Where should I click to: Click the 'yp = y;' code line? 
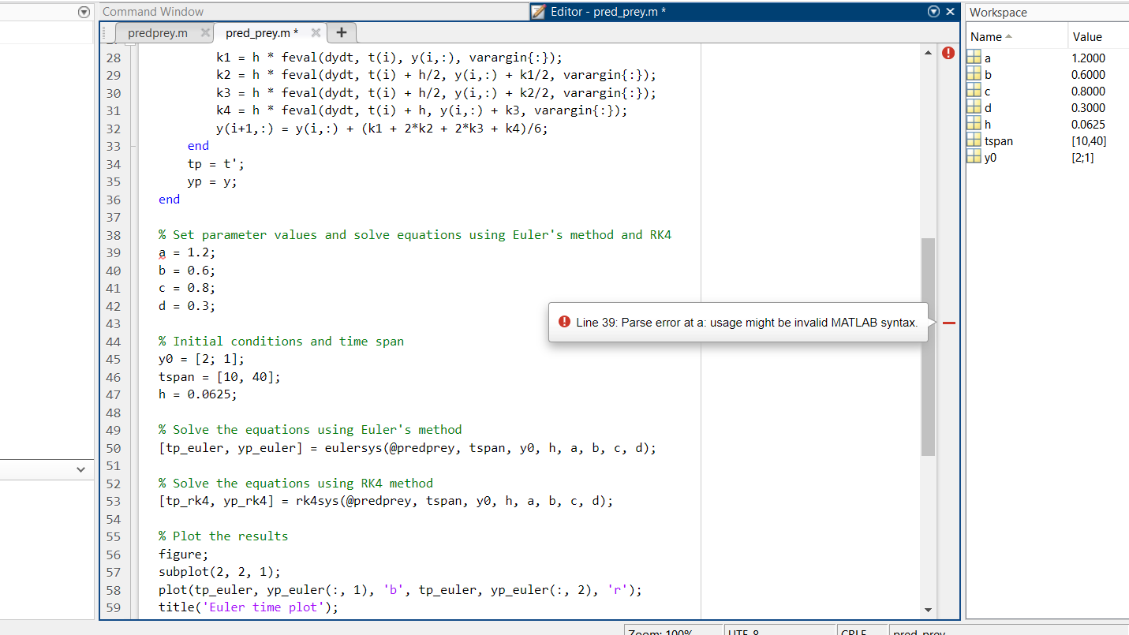pos(212,181)
